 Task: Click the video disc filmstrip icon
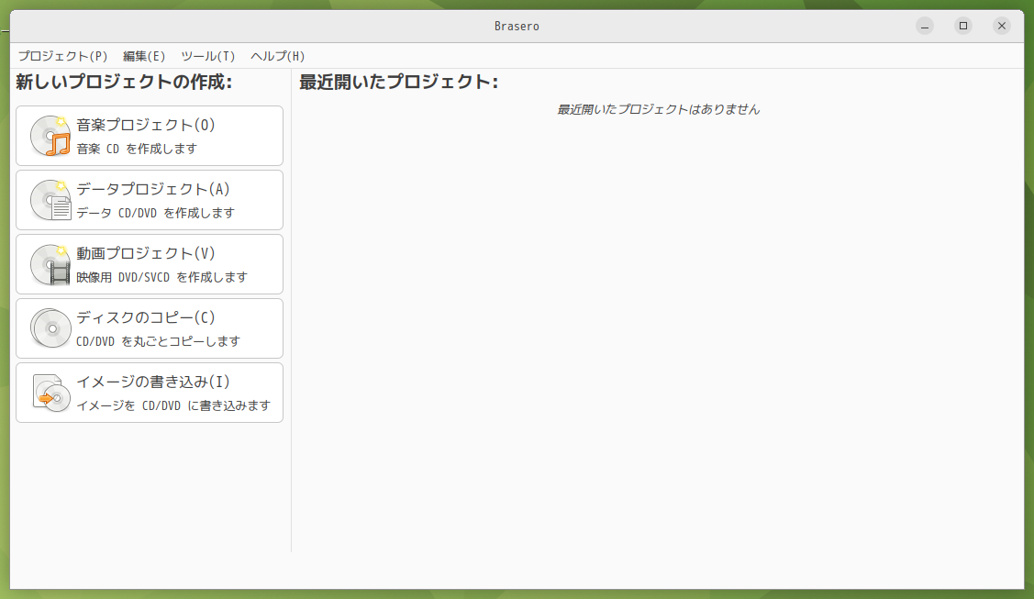point(50,264)
